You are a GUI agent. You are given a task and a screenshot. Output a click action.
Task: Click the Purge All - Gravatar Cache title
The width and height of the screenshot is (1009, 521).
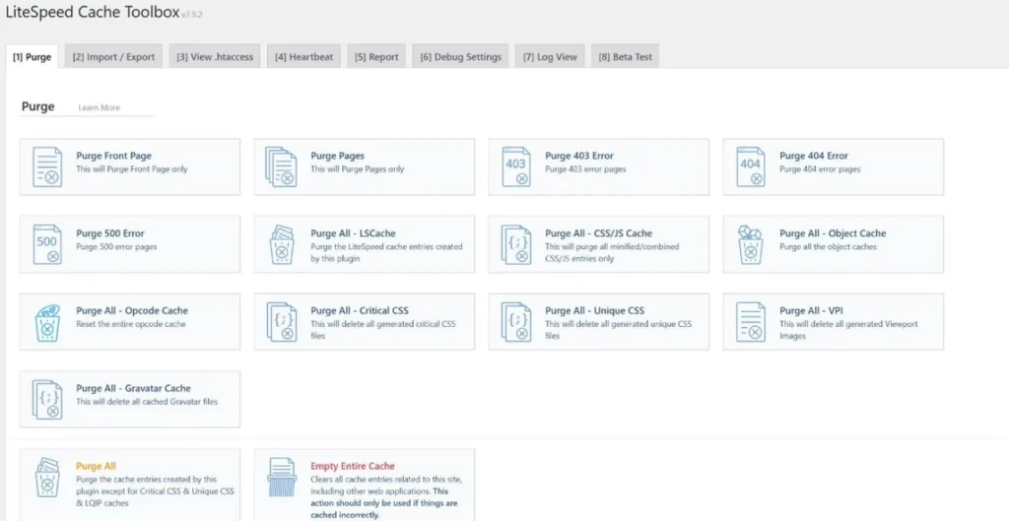(x=133, y=388)
